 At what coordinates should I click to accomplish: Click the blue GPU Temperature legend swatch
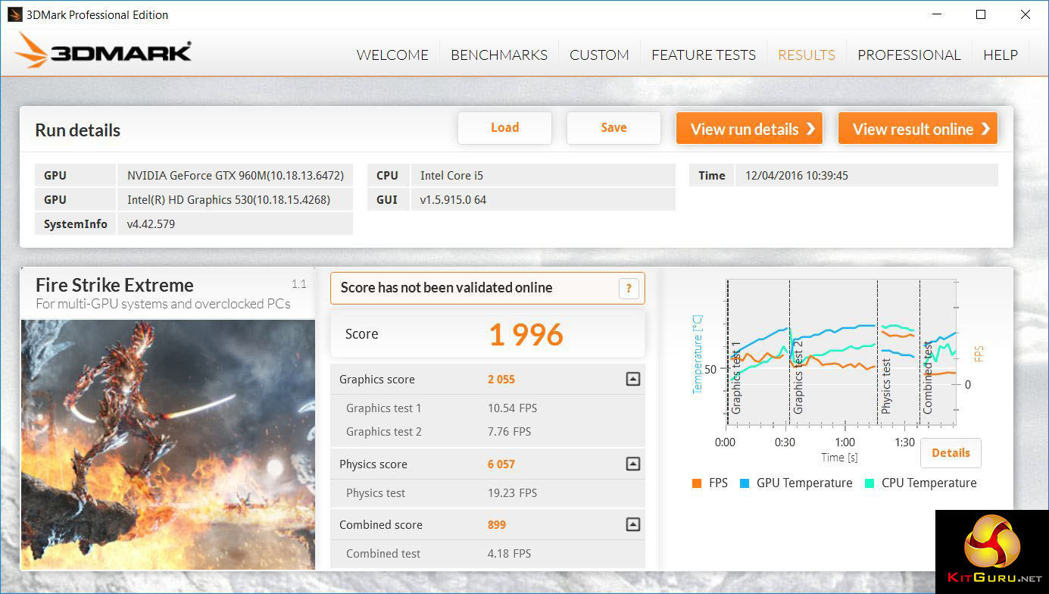point(745,483)
